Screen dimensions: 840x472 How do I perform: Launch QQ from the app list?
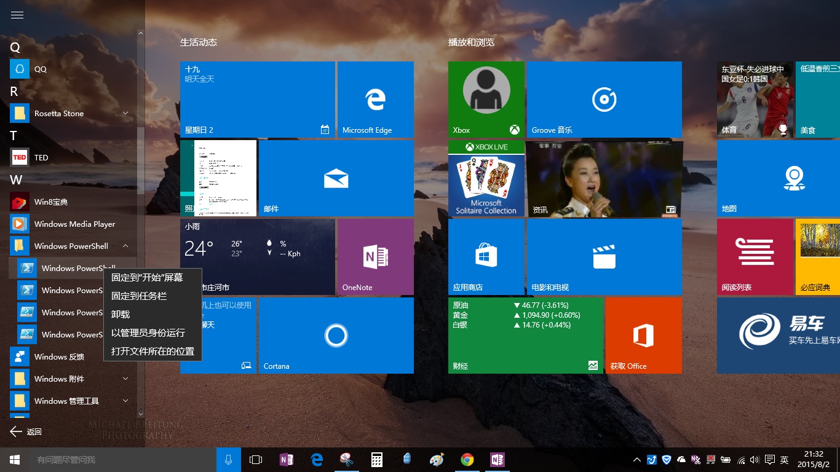[x=73, y=69]
